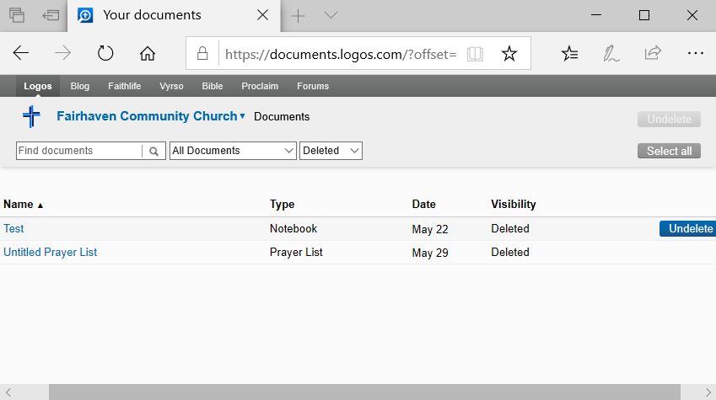Click the Notebook type cell
Image resolution: width=716 pixels, height=400 pixels.
click(x=293, y=228)
